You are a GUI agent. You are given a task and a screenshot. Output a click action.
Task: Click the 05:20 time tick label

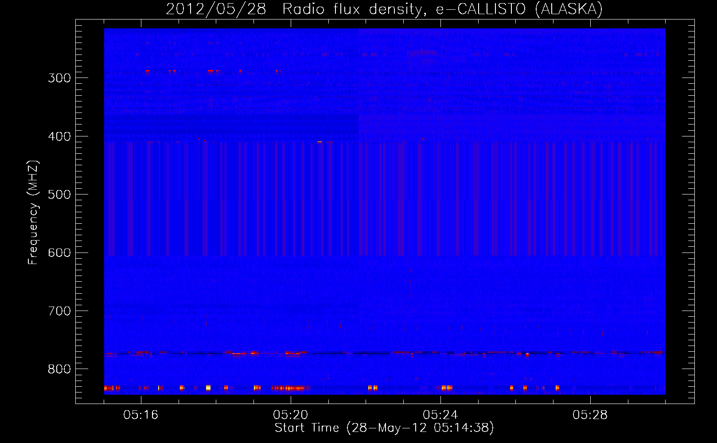click(x=291, y=415)
